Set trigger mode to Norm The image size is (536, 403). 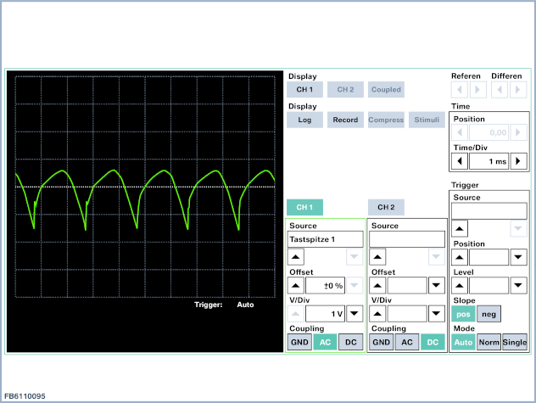489,342
